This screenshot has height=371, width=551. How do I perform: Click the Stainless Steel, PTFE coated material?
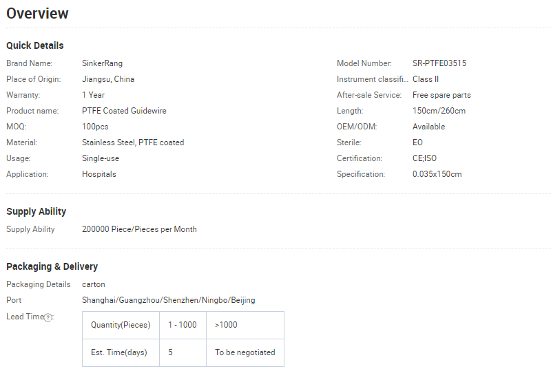tap(133, 142)
